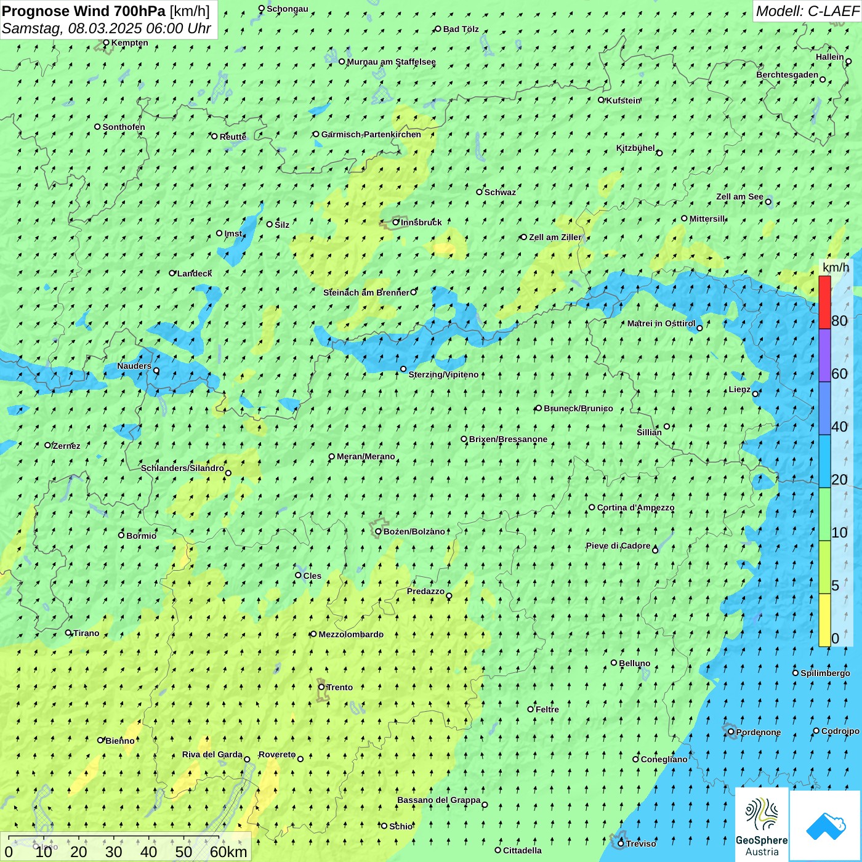Click the 'Sterzing/Vipiteno' label
This screenshot has width=862, height=862.
(x=443, y=374)
